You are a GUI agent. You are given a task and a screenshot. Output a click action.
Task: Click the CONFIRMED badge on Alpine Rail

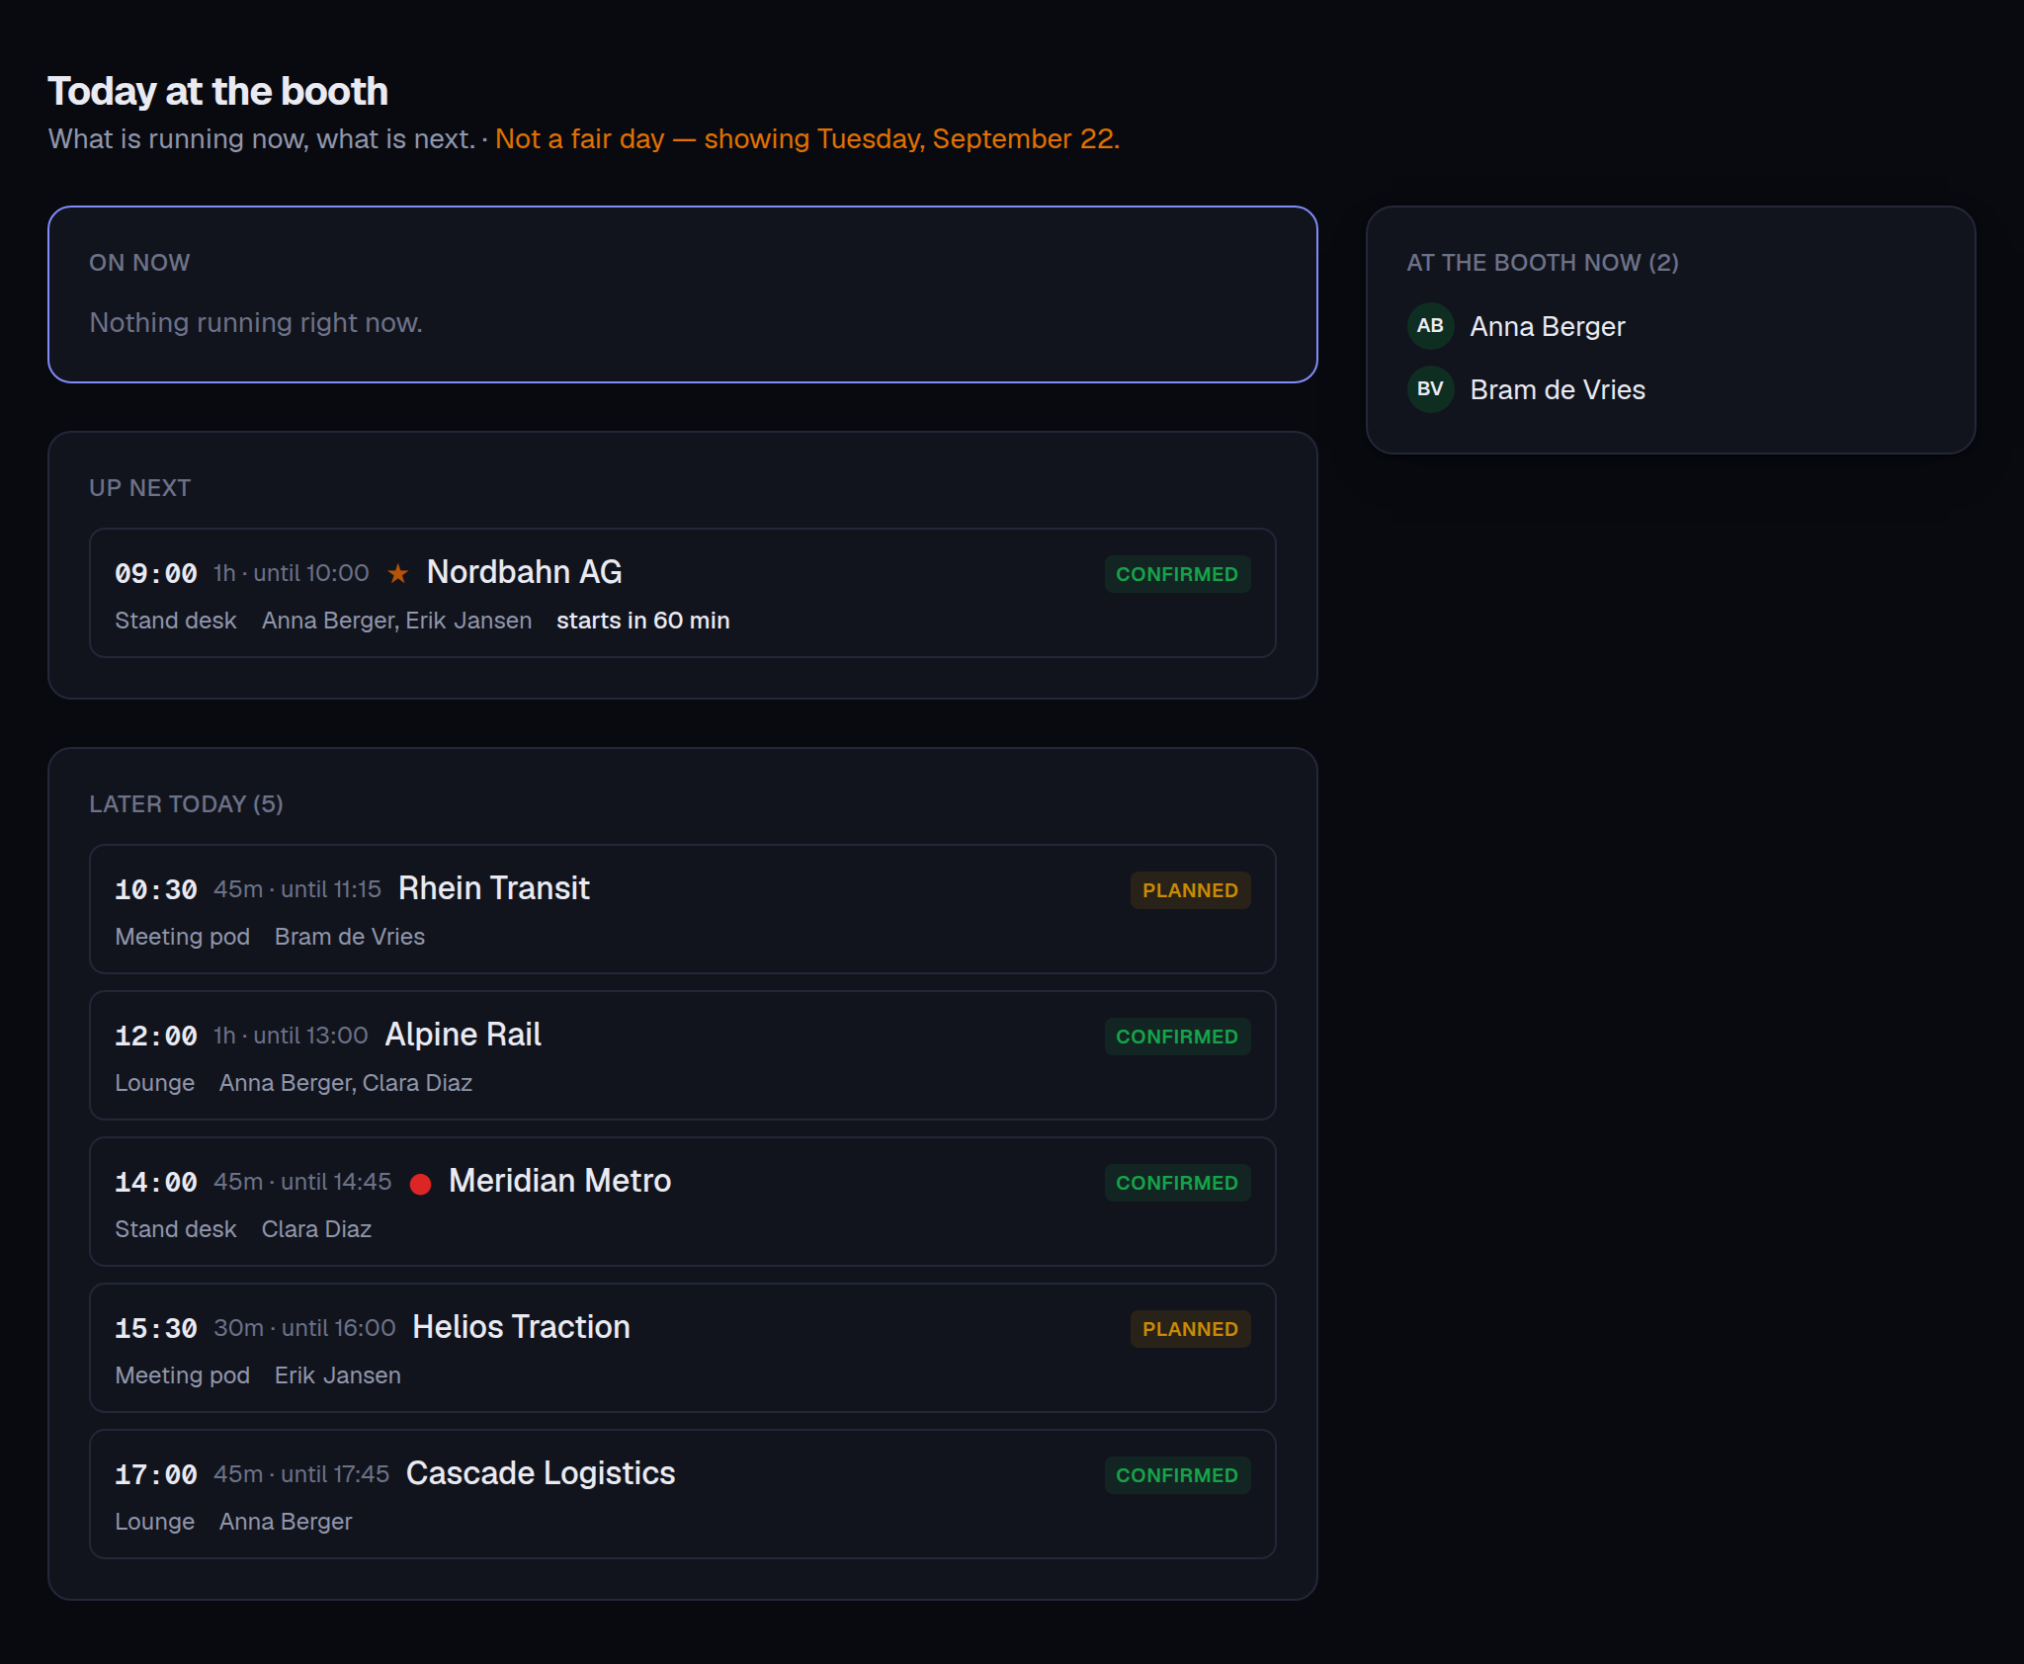tap(1177, 1037)
